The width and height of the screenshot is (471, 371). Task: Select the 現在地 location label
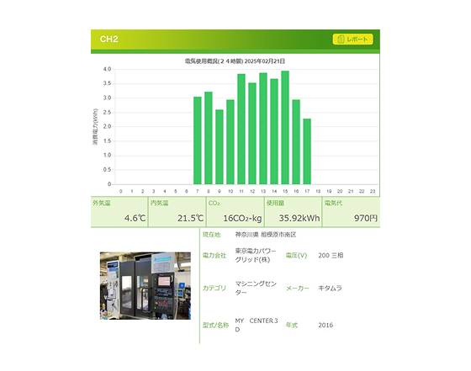click(x=211, y=235)
